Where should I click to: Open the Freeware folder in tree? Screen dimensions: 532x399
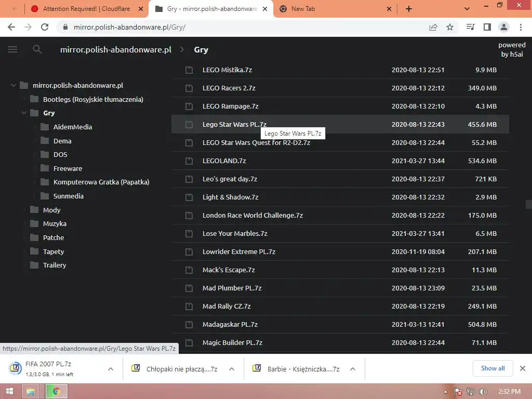tap(68, 168)
